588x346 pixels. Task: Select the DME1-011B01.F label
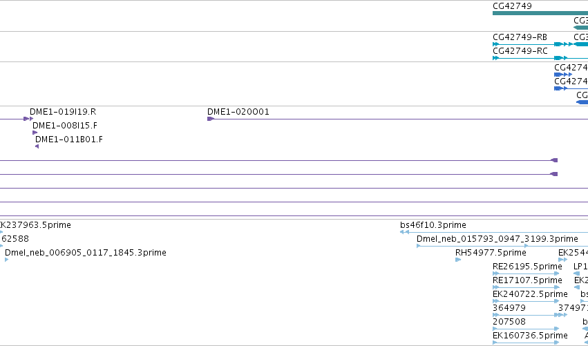(68, 140)
